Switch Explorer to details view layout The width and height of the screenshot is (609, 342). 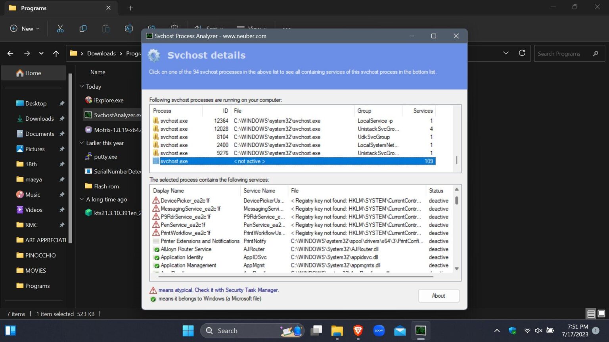(590, 313)
